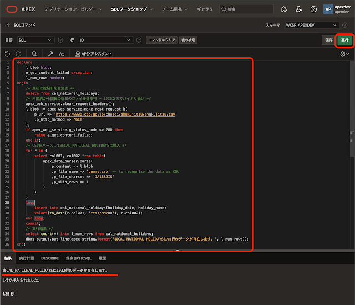Switch to the 結果 tab
Viewport: 355px width, 305px height.
coord(8,258)
